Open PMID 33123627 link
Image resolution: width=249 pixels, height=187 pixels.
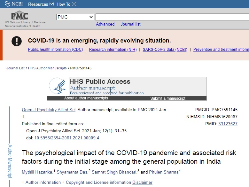pyautogui.click(x=228, y=124)
